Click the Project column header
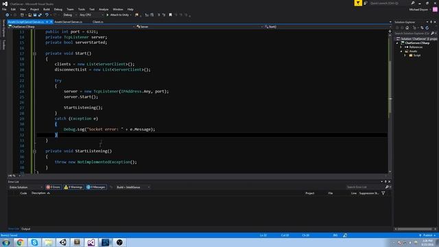This screenshot has width=439, height=247. click(309, 193)
